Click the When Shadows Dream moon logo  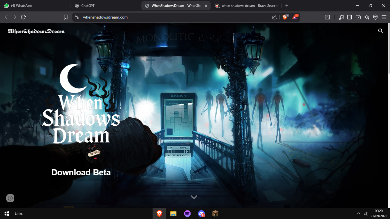(81, 104)
